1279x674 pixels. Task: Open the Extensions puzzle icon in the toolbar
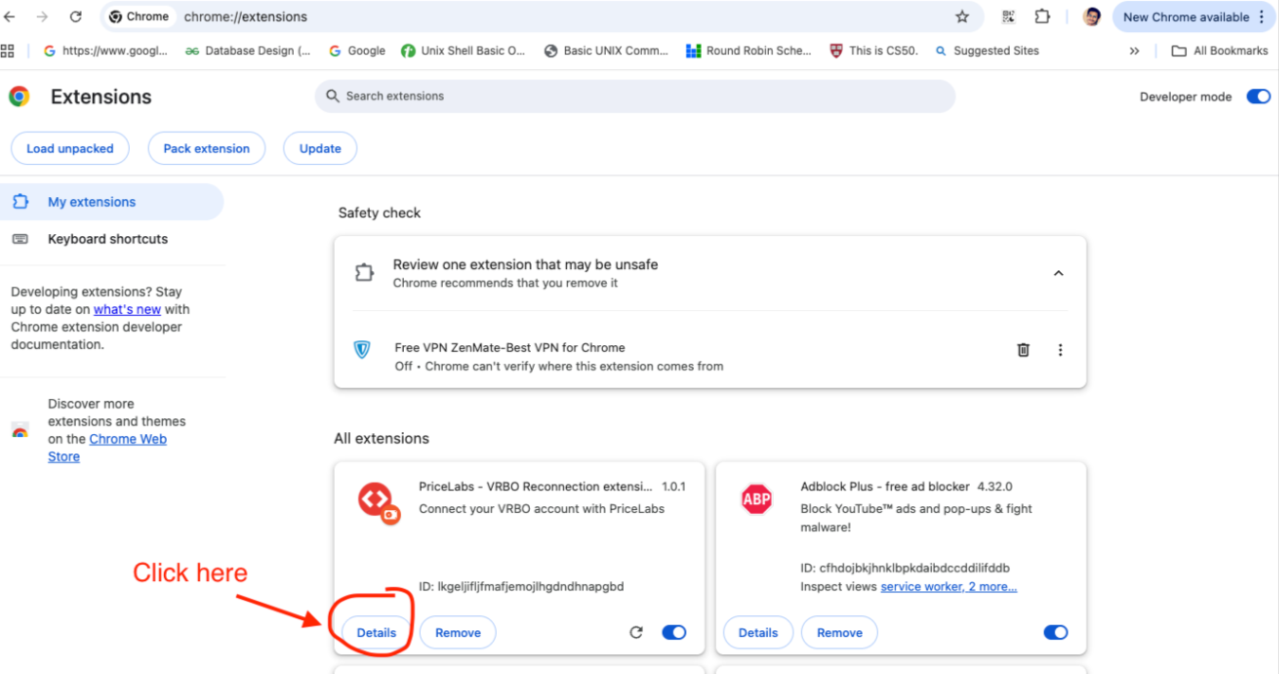point(1042,17)
